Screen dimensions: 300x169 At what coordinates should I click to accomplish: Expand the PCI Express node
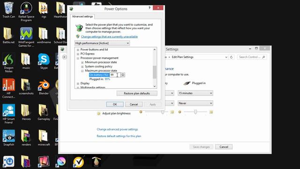point(78,54)
